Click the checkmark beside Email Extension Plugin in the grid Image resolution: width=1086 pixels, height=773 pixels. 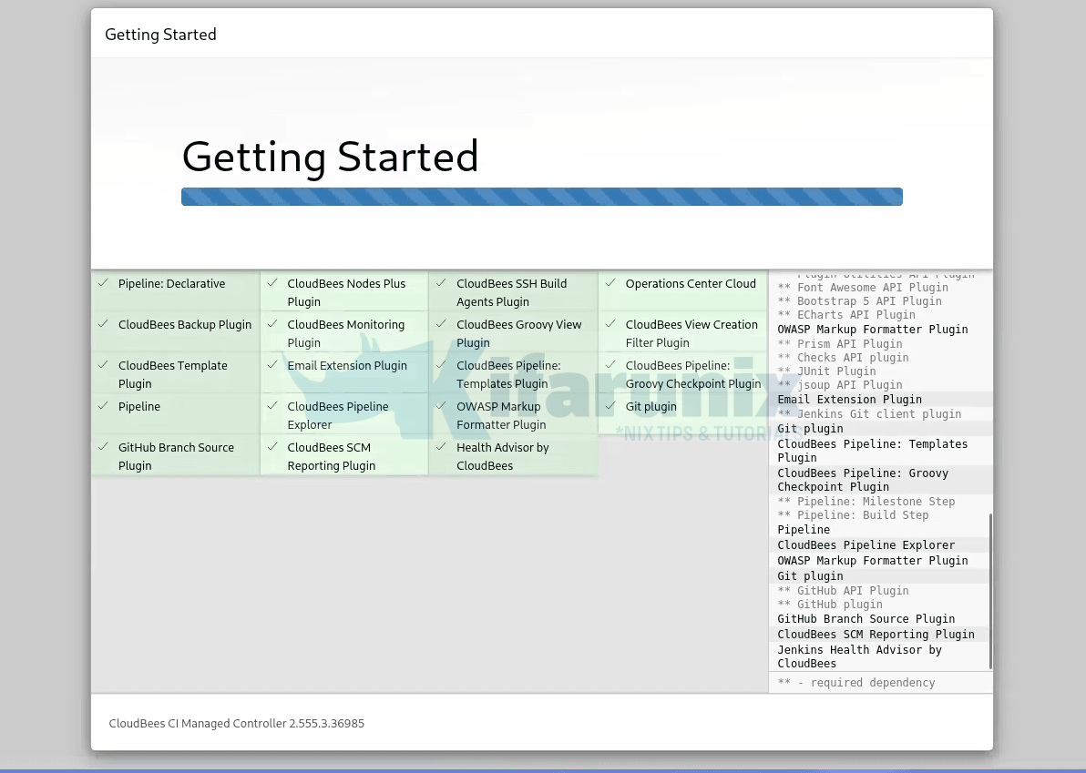(272, 365)
